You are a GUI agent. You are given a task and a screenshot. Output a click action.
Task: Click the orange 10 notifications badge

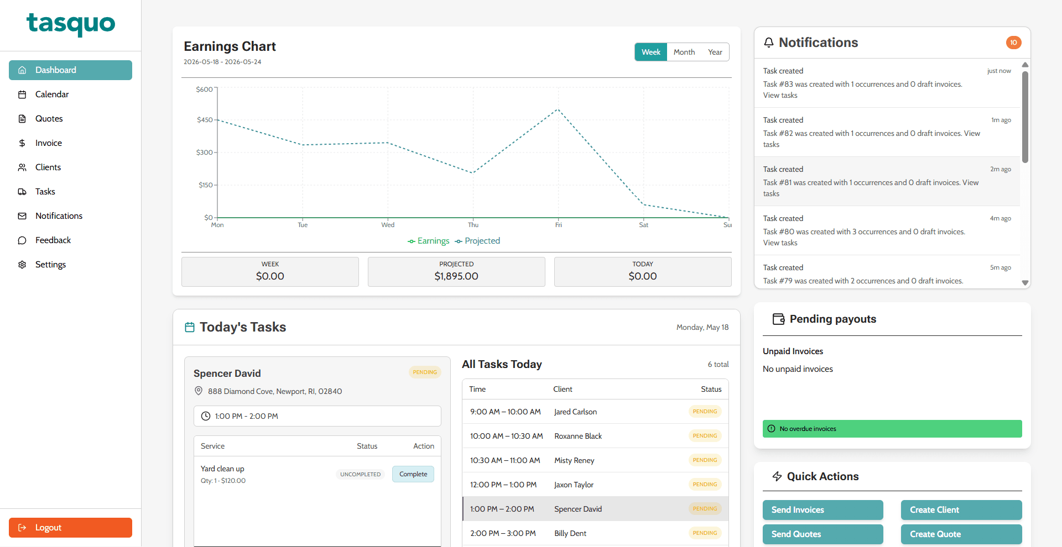1013,43
